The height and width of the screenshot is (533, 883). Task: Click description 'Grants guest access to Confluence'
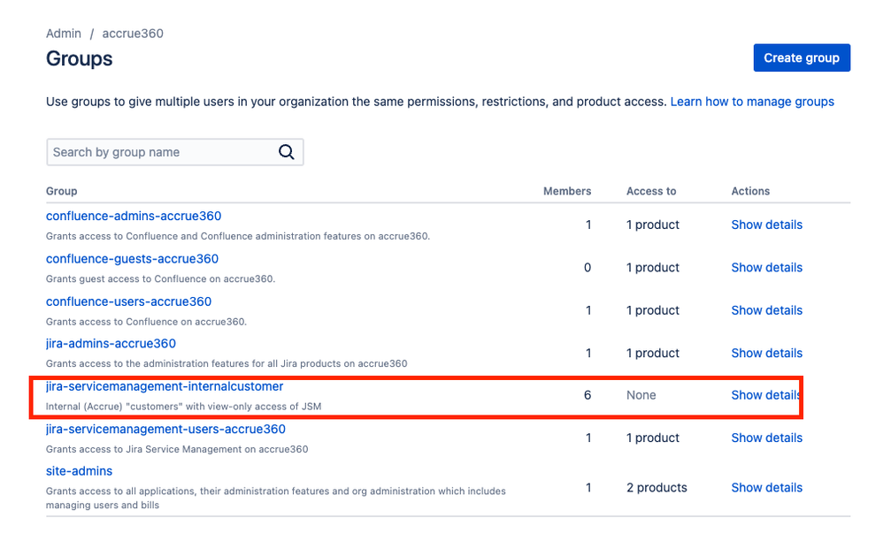pos(160,278)
